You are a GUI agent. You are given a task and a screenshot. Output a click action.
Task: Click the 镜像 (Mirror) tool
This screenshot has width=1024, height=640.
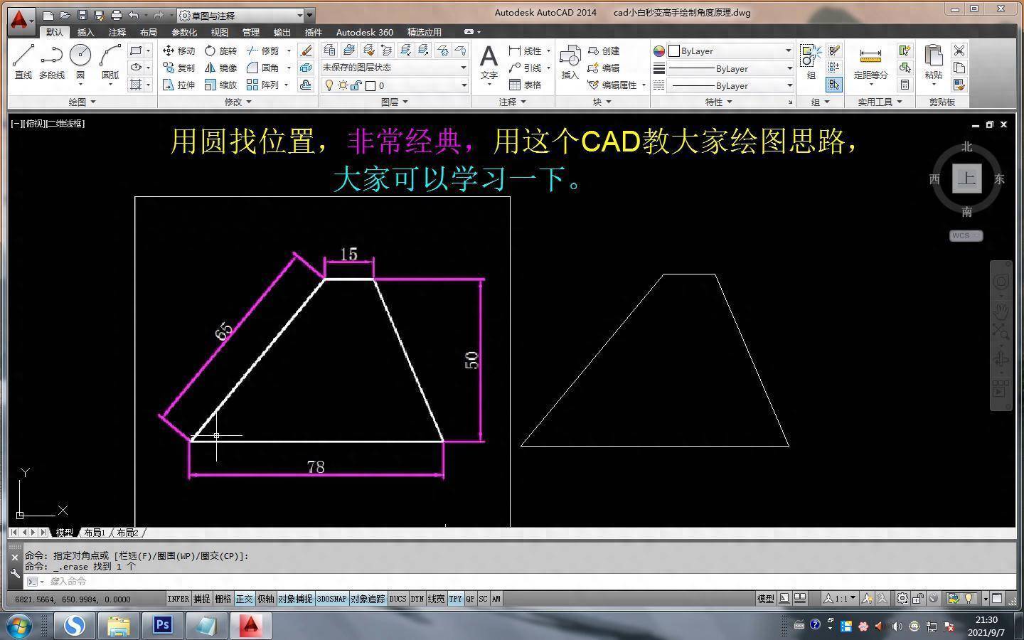click(220, 68)
